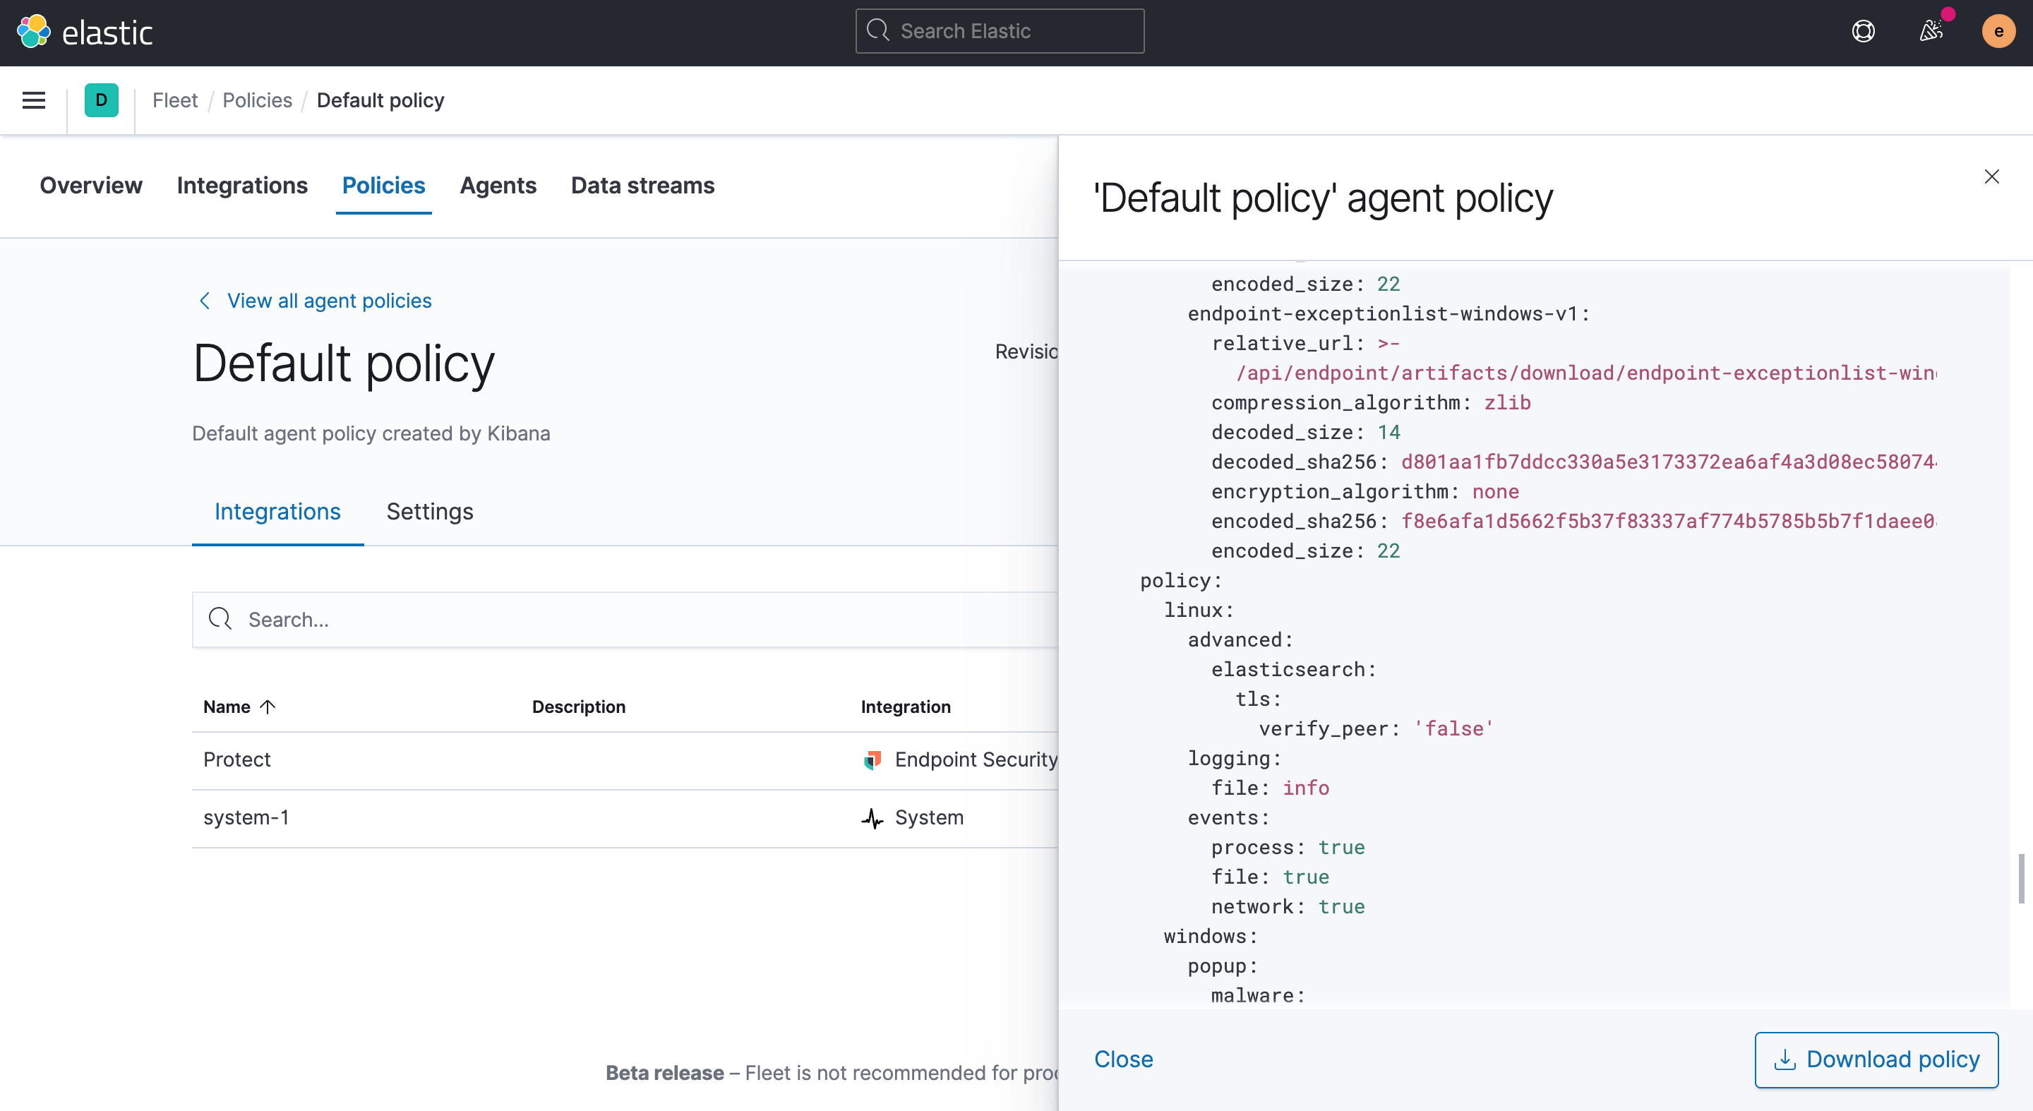Screen dimensions: 2033x1111
Task: Open the Fleet breadcrumb link
Action: [174, 100]
